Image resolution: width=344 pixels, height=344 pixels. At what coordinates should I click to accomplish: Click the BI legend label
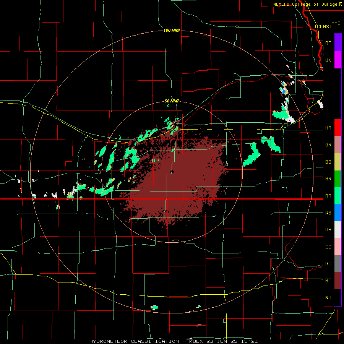click(328, 281)
